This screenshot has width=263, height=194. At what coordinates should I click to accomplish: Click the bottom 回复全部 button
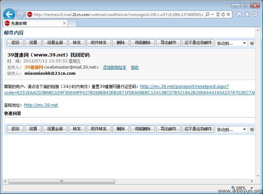(x=55, y=129)
